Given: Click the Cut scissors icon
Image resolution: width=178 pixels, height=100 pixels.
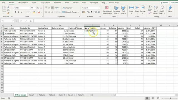Looking at the screenshot, I should 8,7.
